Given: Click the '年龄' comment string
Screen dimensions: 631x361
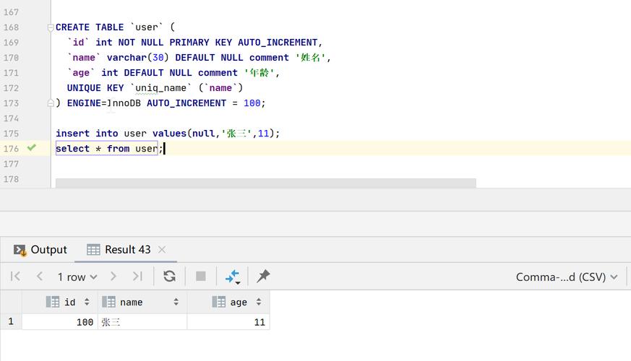Looking at the screenshot, I should tap(259, 73).
